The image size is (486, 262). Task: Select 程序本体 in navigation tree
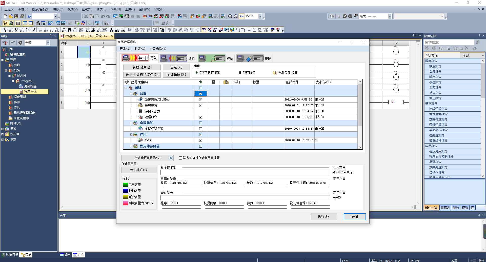[30, 92]
